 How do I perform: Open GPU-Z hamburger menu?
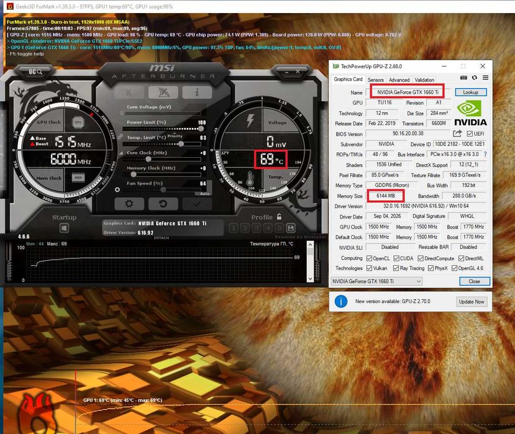point(485,78)
